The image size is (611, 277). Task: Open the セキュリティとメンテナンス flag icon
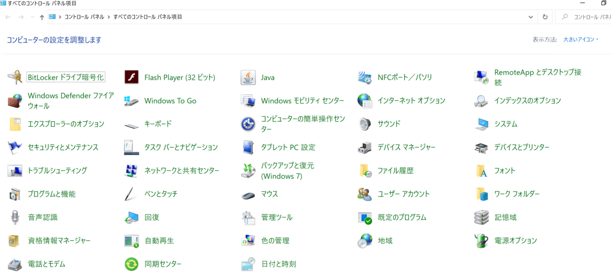(x=15, y=147)
